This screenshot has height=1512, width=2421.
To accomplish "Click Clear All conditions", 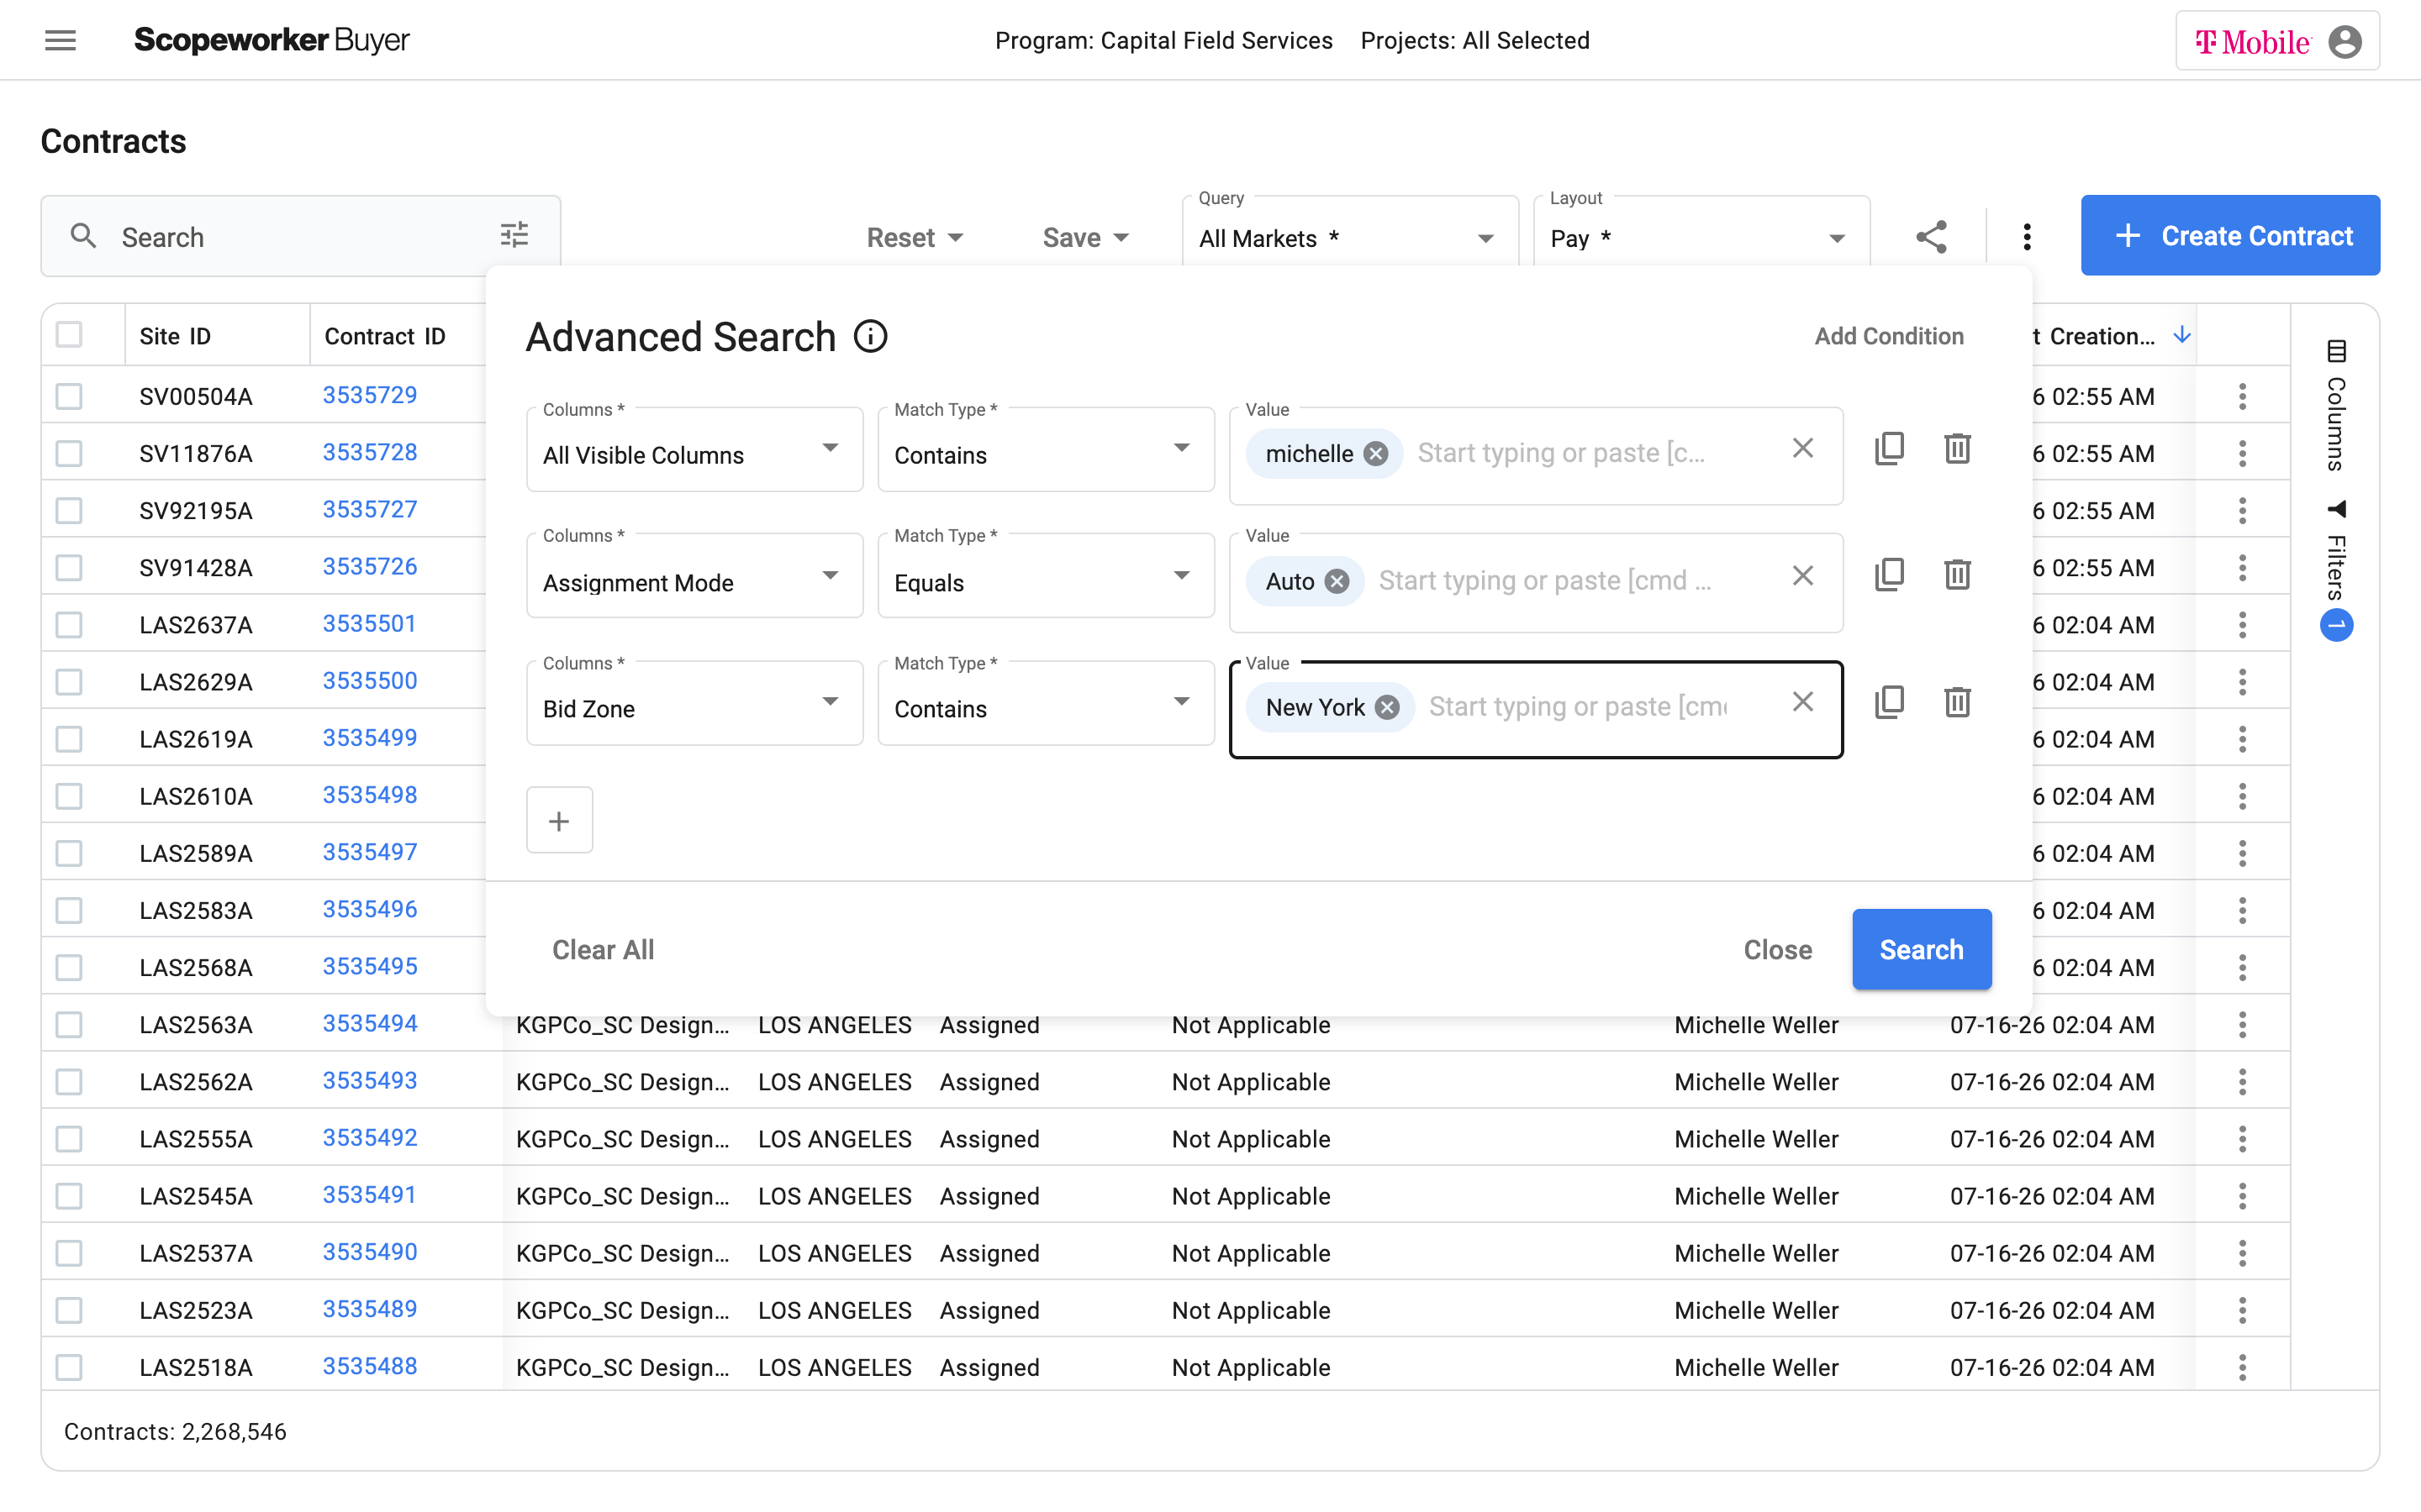I will [604, 949].
